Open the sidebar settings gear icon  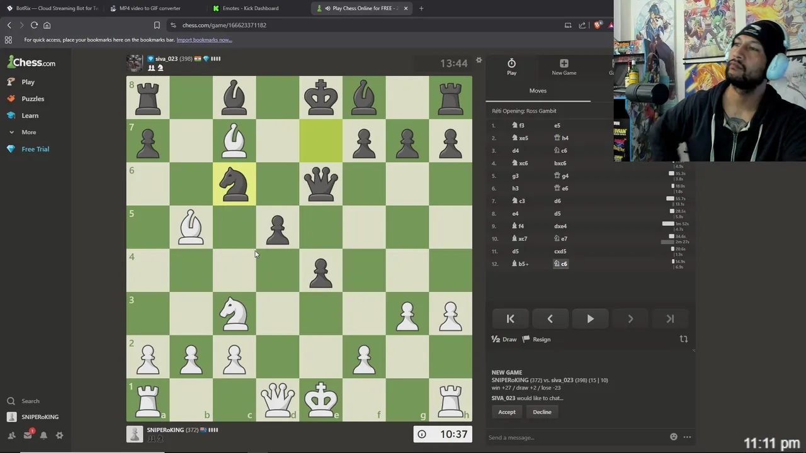(x=59, y=435)
